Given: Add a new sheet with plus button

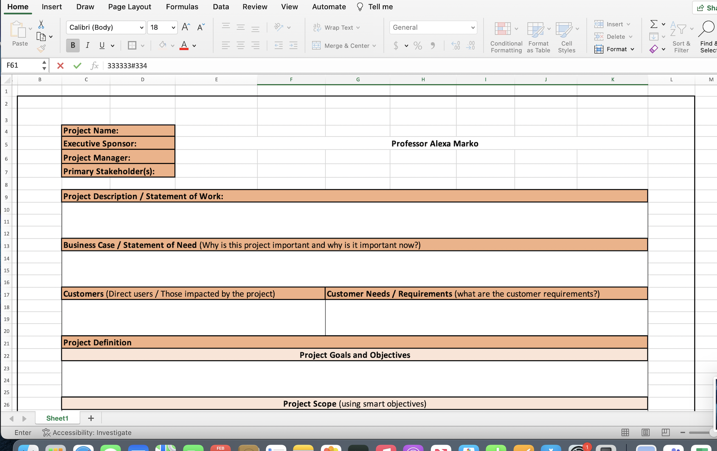Looking at the screenshot, I should [x=91, y=418].
